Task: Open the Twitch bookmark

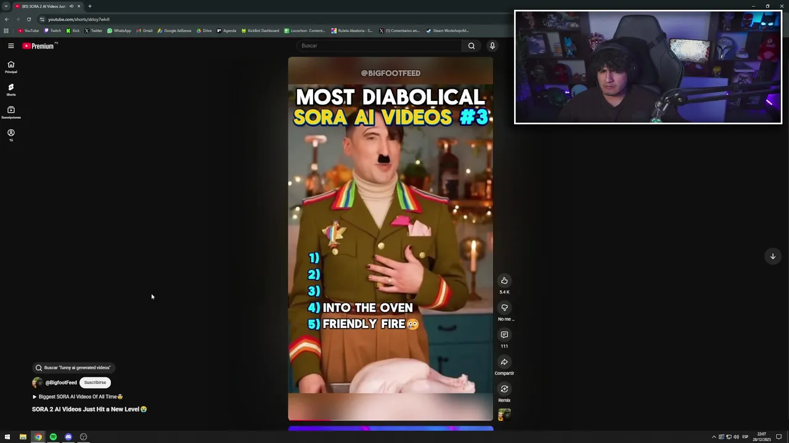Action: [x=52, y=31]
